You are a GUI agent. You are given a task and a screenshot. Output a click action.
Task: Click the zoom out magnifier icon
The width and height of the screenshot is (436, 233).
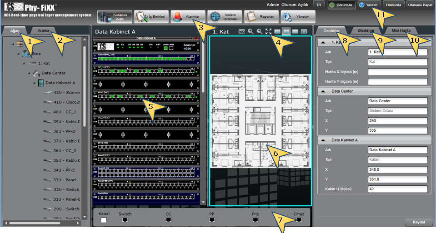259,32
